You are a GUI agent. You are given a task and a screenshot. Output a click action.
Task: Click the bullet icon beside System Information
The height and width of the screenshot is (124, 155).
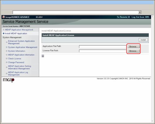pos(7,51)
